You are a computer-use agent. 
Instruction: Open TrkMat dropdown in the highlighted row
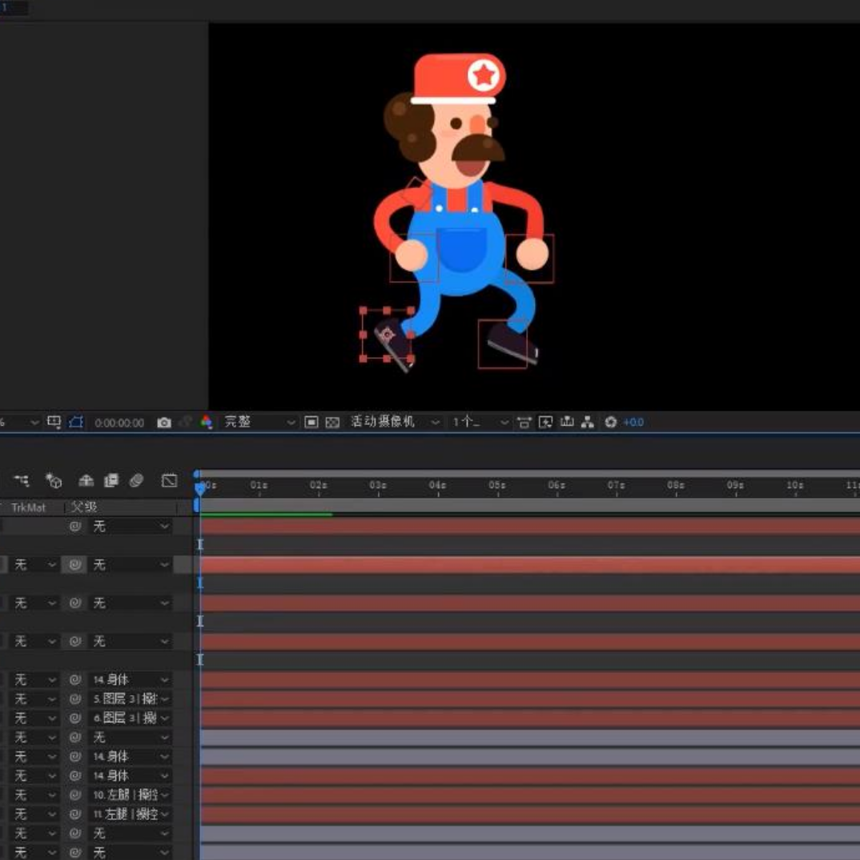[x=34, y=565]
